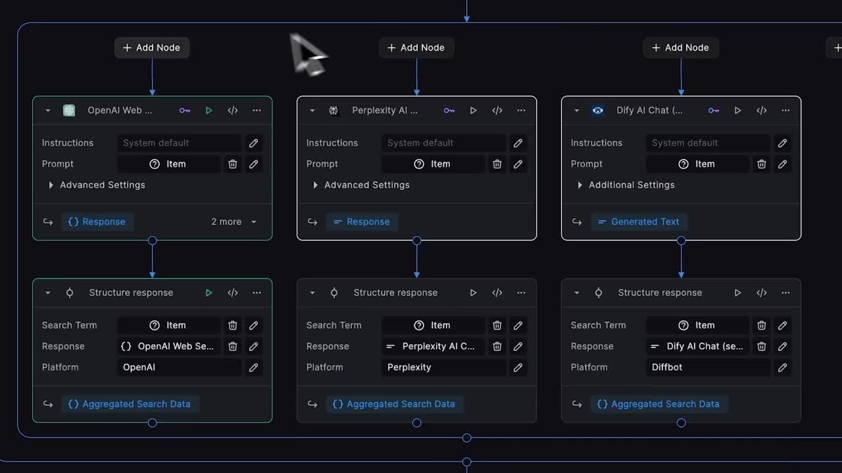Collapse the OpenAI Web node
Image resolution: width=842 pixels, height=473 pixels.
coord(48,110)
